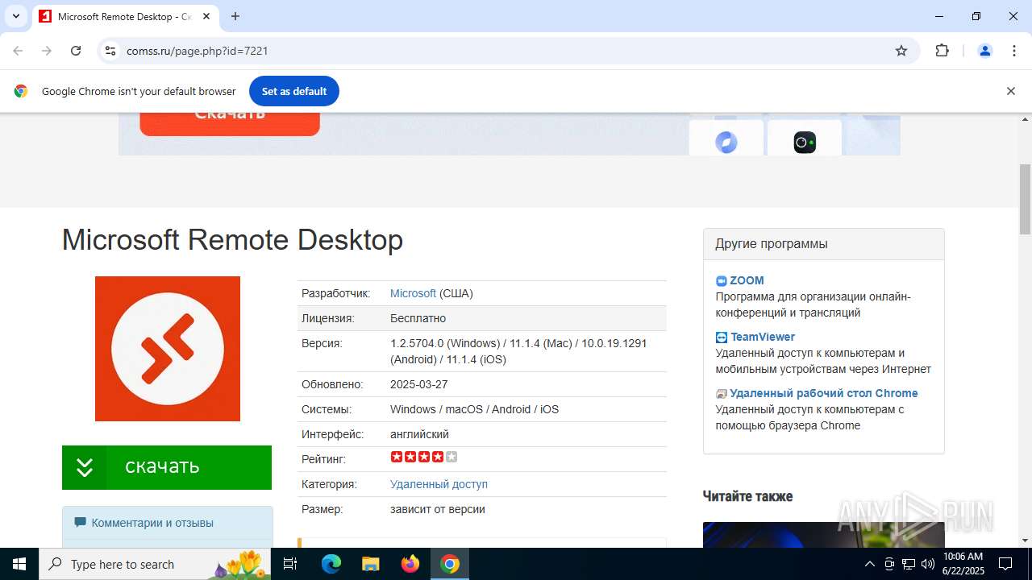Click the browser forward arrow
Viewport: 1032px width, 580px height.
click(47, 51)
